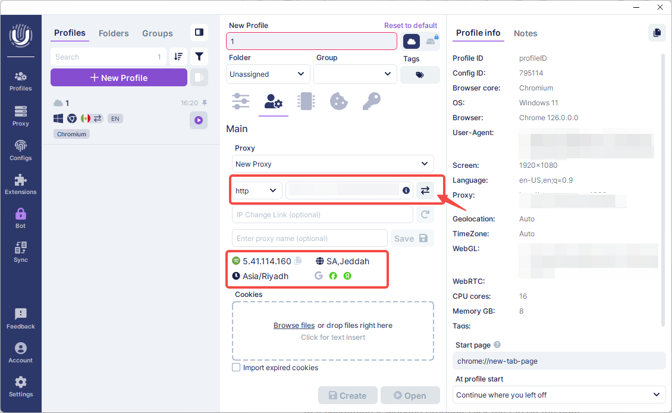Enable Import expired cookies checkbox
Viewport: 672px width, 413px height.
[x=236, y=368]
